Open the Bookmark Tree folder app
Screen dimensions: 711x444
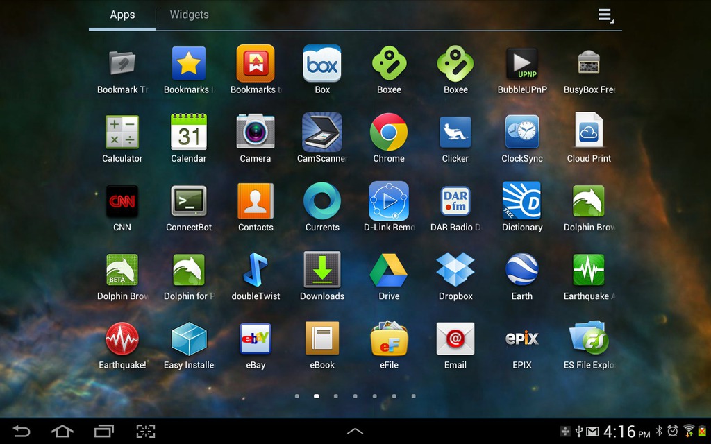pyautogui.click(x=122, y=63)
